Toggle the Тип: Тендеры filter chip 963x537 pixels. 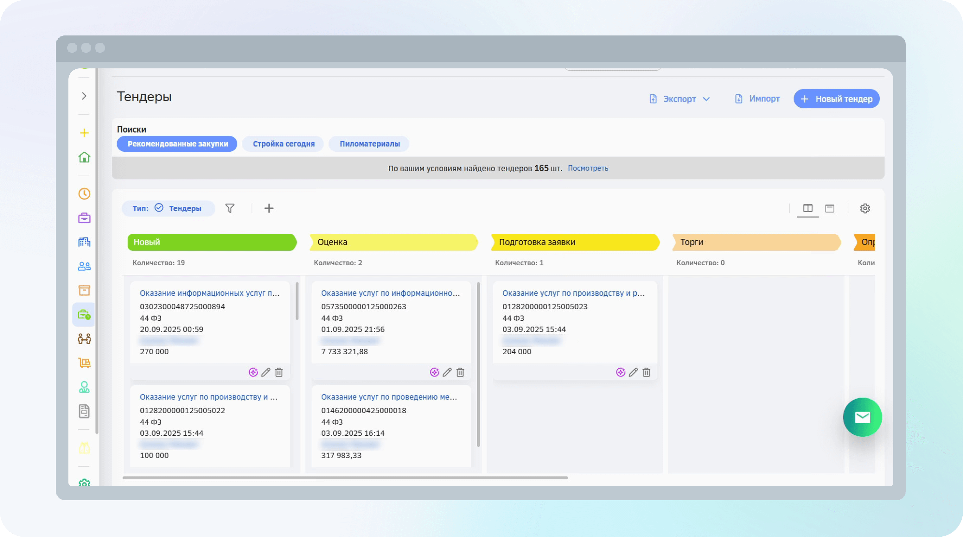pyautogui.click(x=168, y=208)
